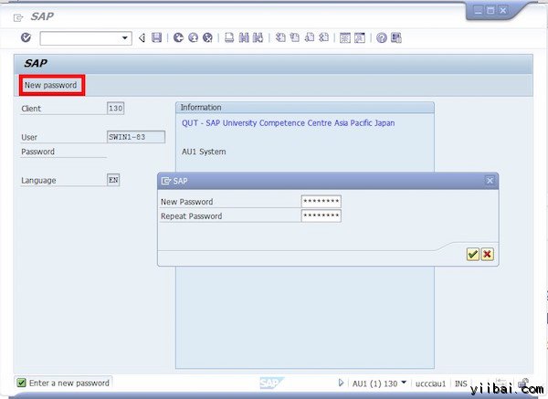Click the Client field showing 130

(115, 109)
